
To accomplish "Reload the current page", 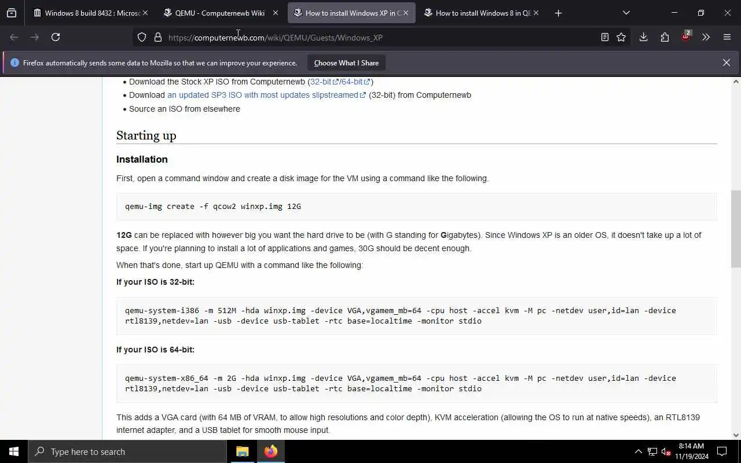I will click(56, 37).
